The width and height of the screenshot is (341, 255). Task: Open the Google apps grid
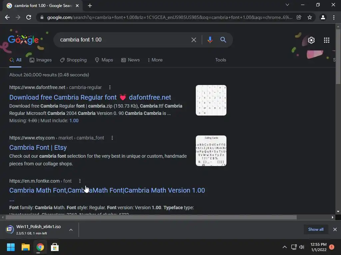click(327, 40)
